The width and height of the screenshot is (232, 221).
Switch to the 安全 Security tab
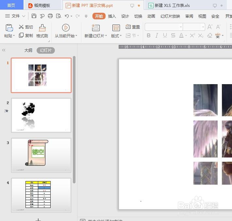tap(215, 16)
